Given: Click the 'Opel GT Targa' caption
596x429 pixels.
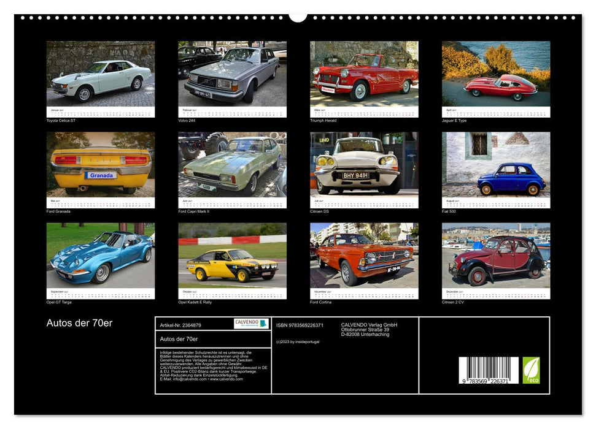Looking at the screenshot, I should (59, 303).
